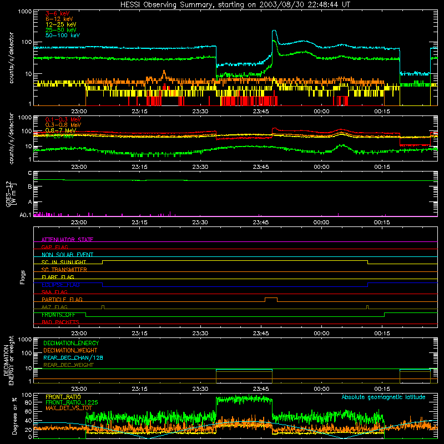
Task: Select the 3-6 keV legend label
Action: click(x=57, y=13)
